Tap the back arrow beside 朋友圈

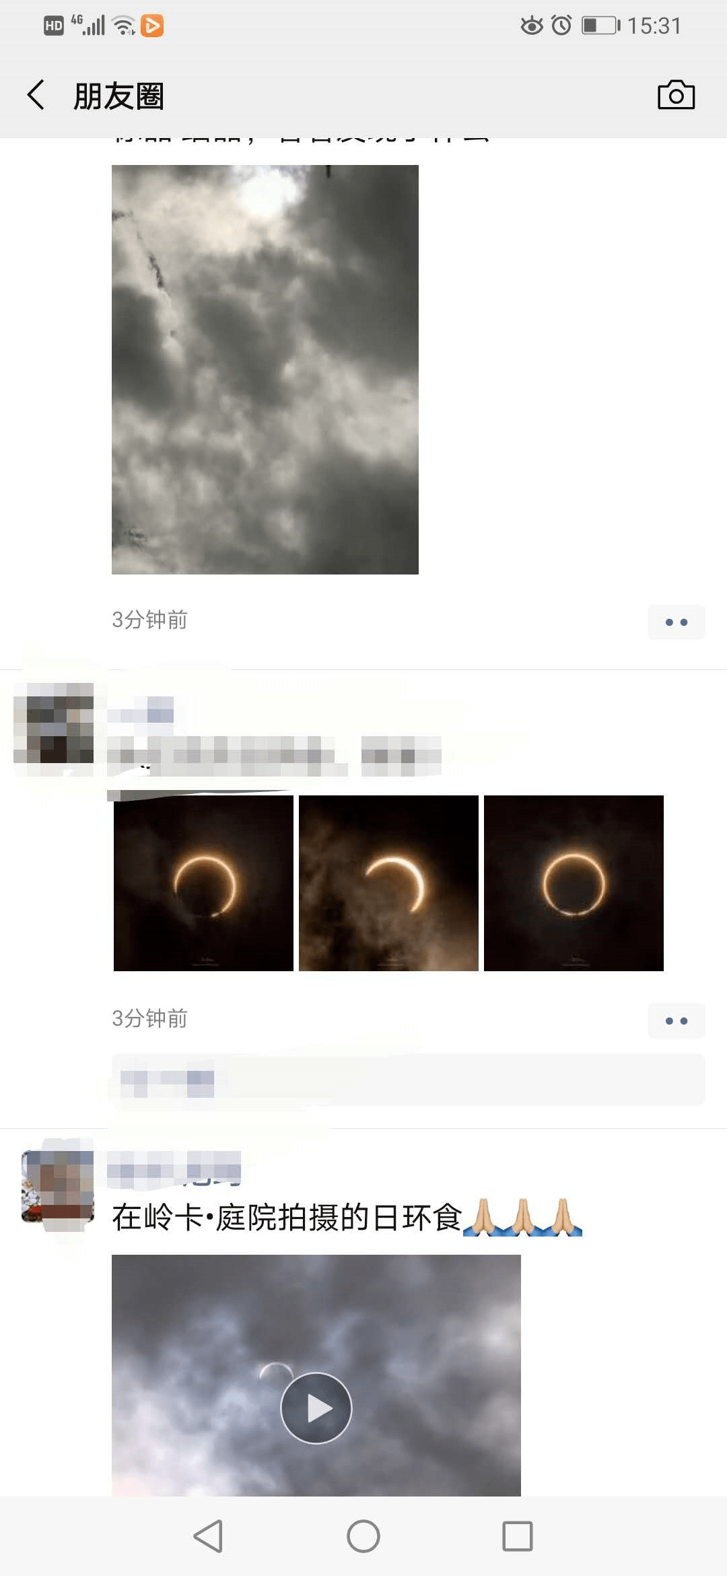click(36, 95)
